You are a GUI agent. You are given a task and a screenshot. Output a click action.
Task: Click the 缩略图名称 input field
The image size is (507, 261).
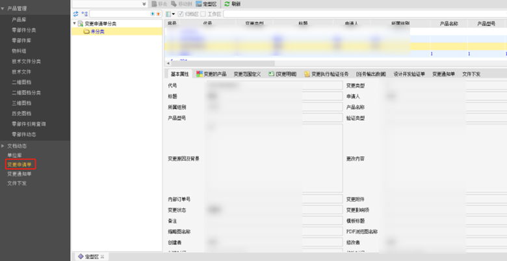click(274, 231)
